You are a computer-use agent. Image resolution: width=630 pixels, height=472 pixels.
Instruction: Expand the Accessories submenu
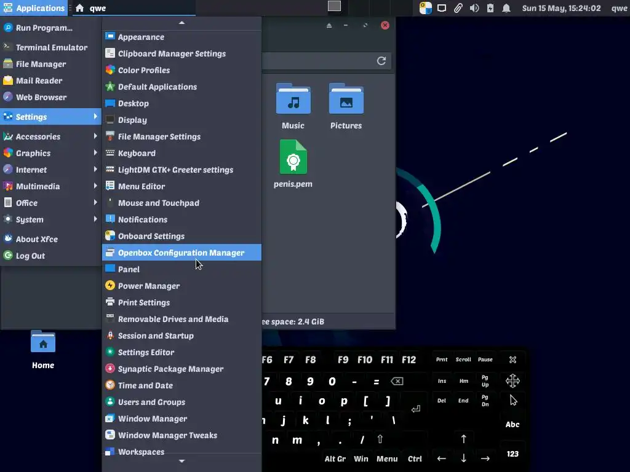click(50, 136)
